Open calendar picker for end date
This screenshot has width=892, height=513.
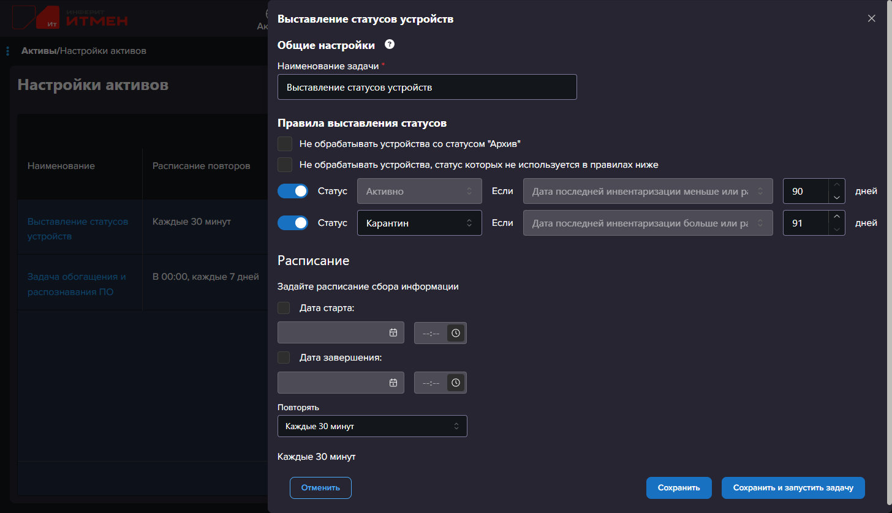393,383
